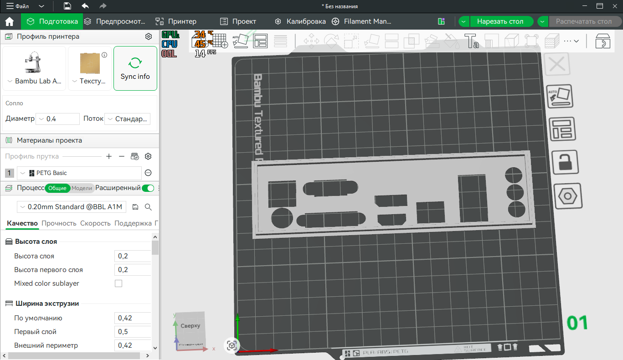Viewport: 623px width, 360px height.
Task: Switch the process scope to Модели
Action: (82, 188)
